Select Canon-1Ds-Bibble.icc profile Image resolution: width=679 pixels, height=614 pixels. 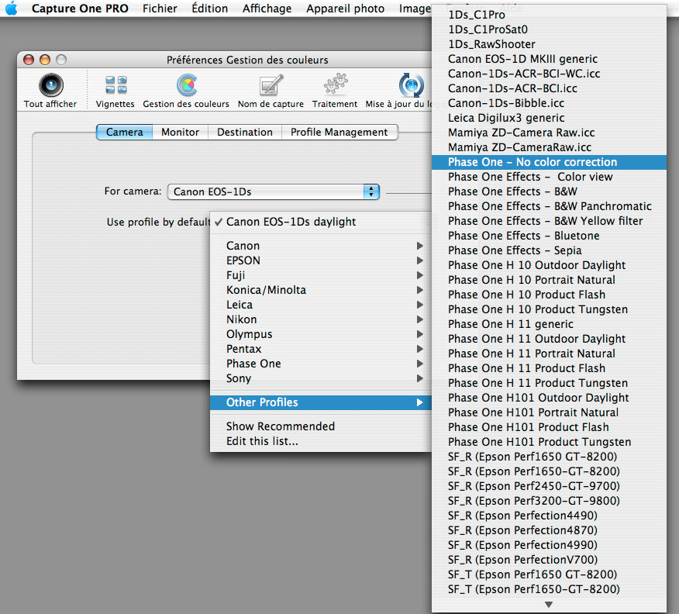point(549,103)
